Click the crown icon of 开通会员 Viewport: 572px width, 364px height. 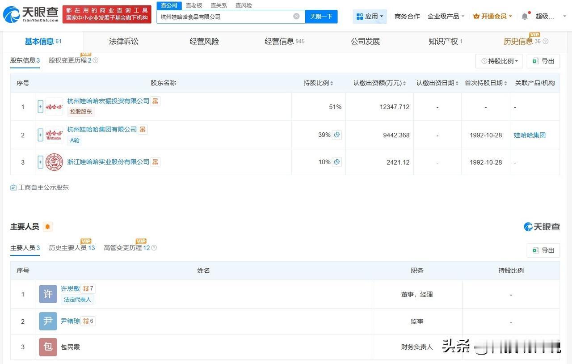[476, 17]
